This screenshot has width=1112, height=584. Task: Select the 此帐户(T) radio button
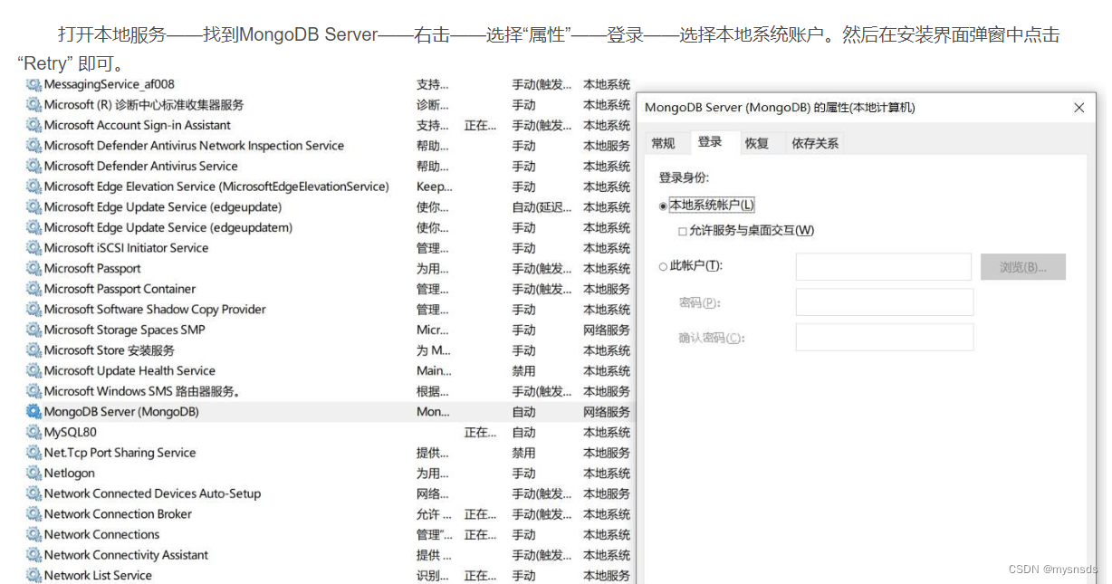(664, 266)
